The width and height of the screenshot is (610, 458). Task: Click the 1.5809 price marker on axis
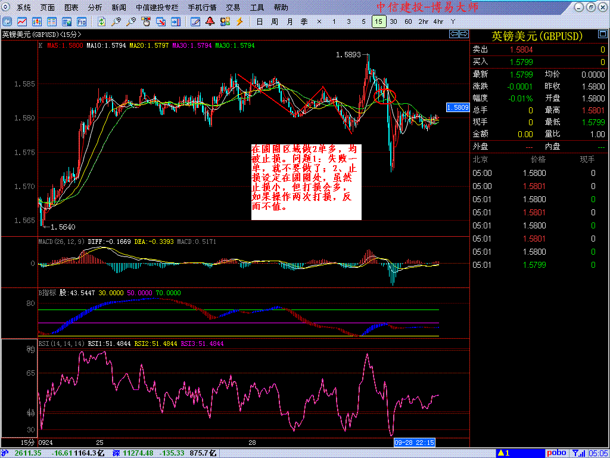coord(458,107)
